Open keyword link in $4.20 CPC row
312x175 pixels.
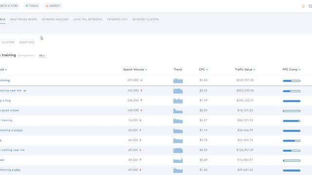point(12,150)
